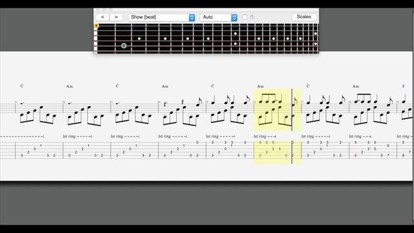The image size is (414, 233).
Task: Select the first C chord label
Action: 22,86
